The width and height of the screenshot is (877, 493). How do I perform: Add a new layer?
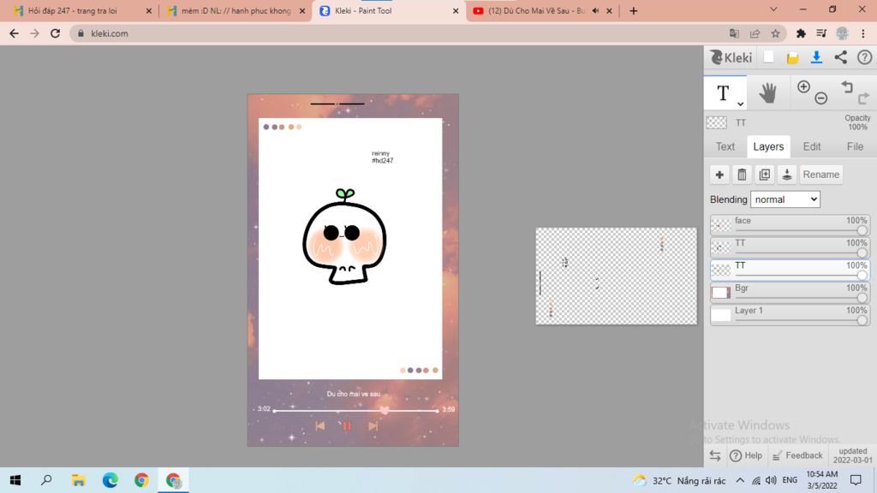pyautogui.click(x=719, y=175)
